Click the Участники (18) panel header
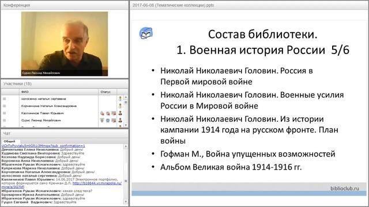The height and width of the screenshot is (207, 369). [x=65, y=84]
